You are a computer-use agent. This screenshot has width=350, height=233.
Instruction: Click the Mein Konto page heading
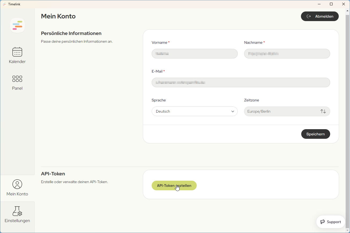click(x=58, y=16)
